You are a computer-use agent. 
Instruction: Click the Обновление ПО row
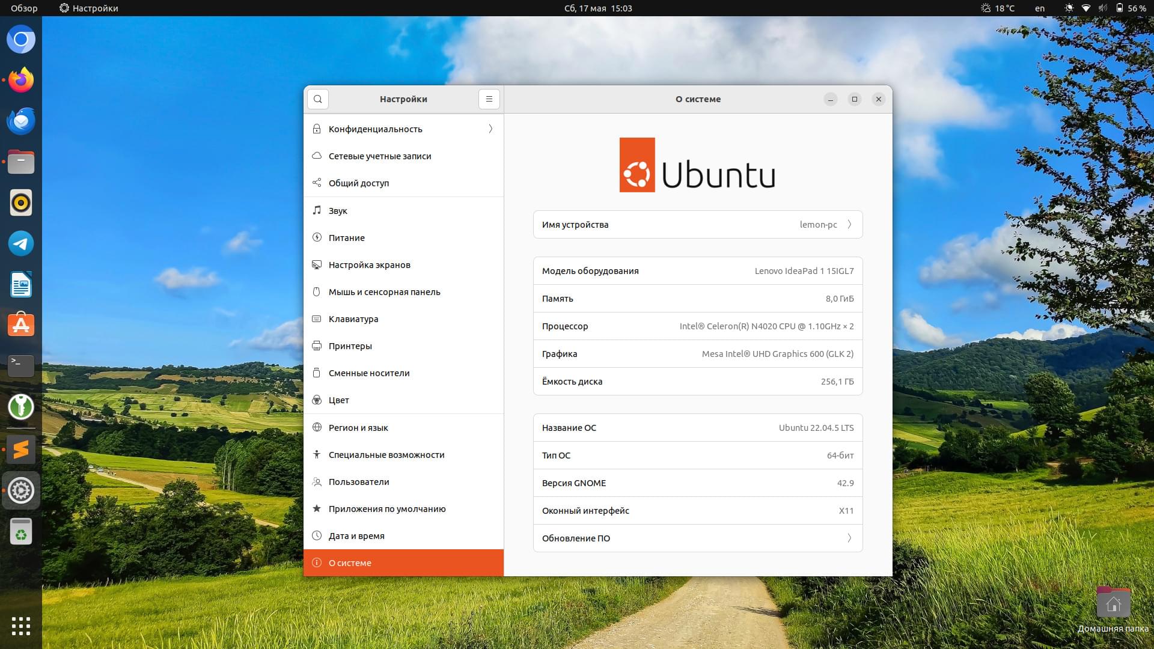698,538
